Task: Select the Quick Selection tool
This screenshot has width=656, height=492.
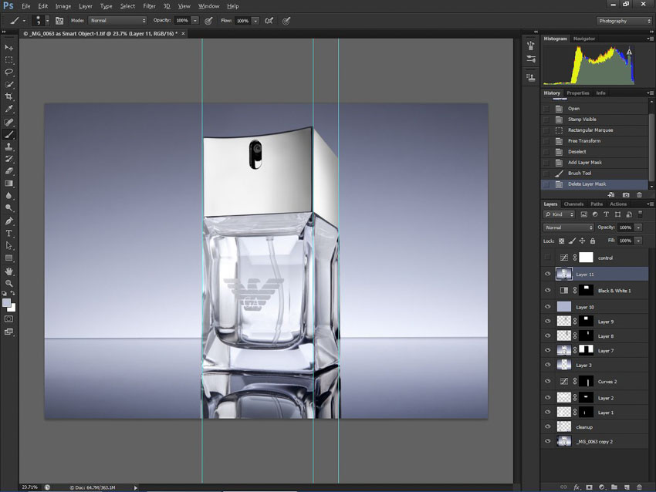Action: (x=8, y=84)
